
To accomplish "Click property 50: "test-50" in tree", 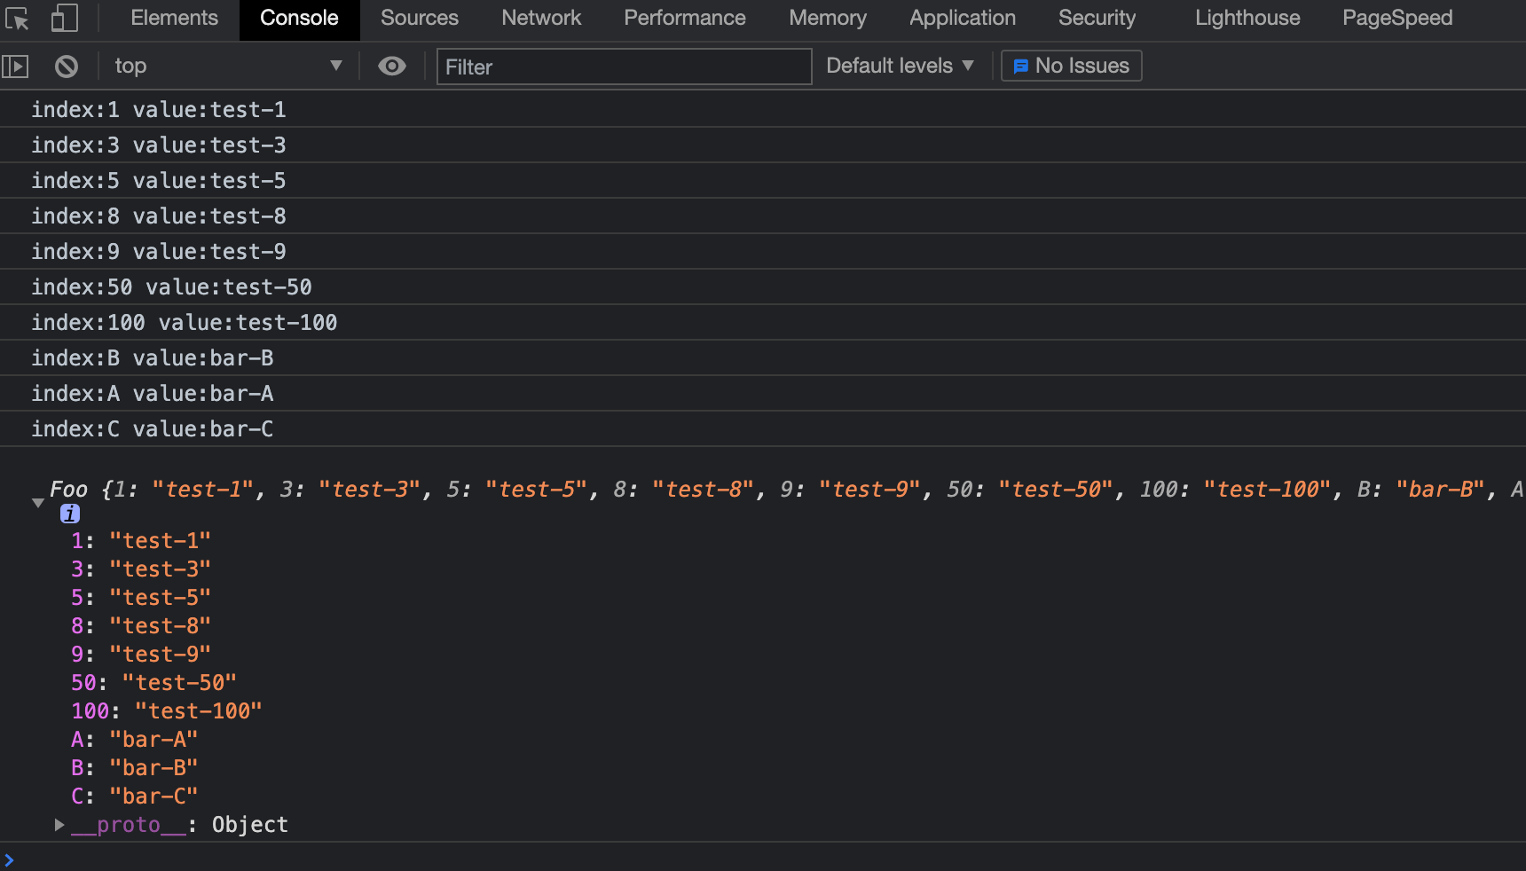I will tap(154, 683).
